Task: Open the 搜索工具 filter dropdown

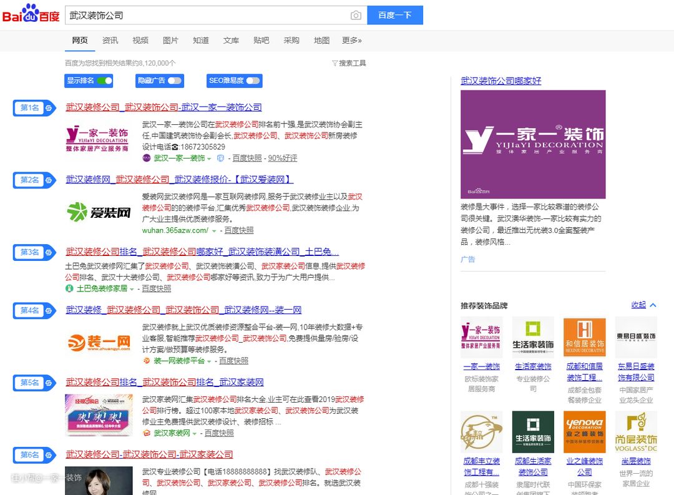Action: (x=349, y=63)
